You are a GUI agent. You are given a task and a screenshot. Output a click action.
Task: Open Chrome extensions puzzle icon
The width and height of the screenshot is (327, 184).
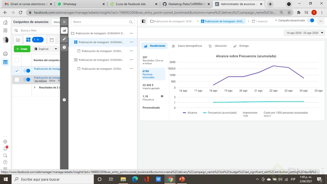click(x=299, y=12)
